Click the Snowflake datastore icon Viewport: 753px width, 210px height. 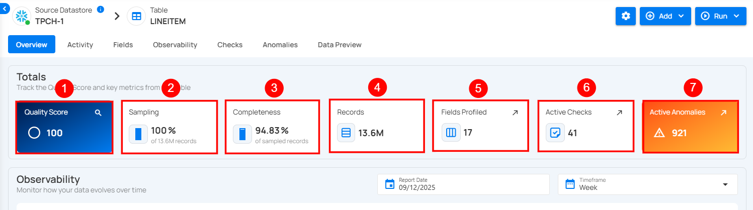pos(22,16)
